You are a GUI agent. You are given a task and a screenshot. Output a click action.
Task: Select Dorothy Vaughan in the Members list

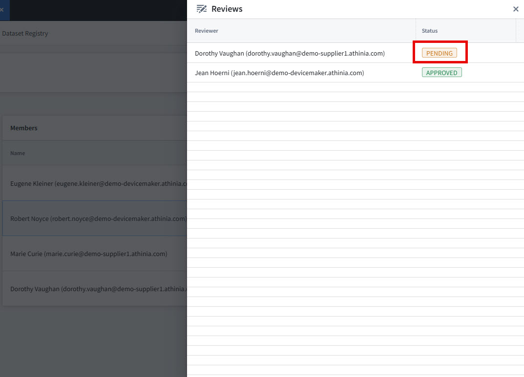[95, 289]
